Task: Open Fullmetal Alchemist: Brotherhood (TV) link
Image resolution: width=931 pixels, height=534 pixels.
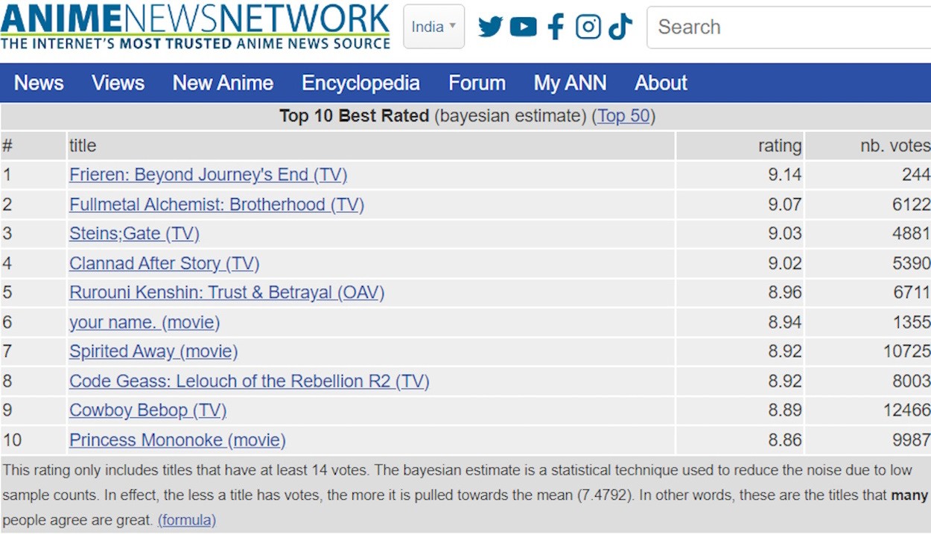Action: tap(217, 204)
